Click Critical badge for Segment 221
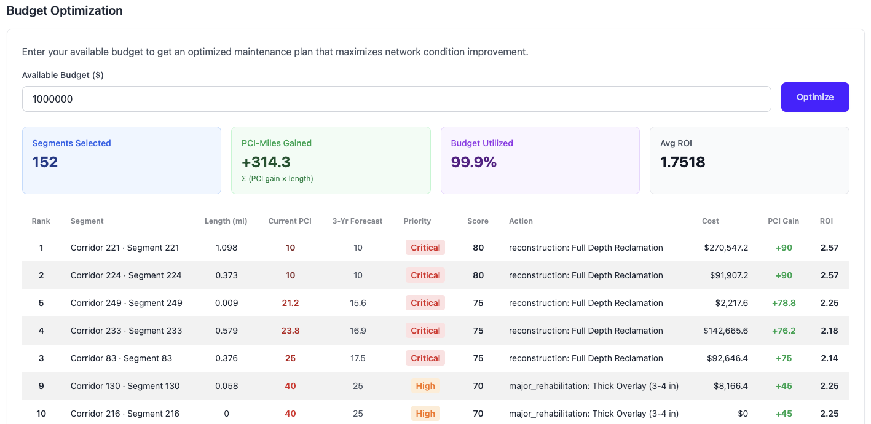The width and height of the screenshot is (871, 424). pyautogui.click(x=425, y=248)
